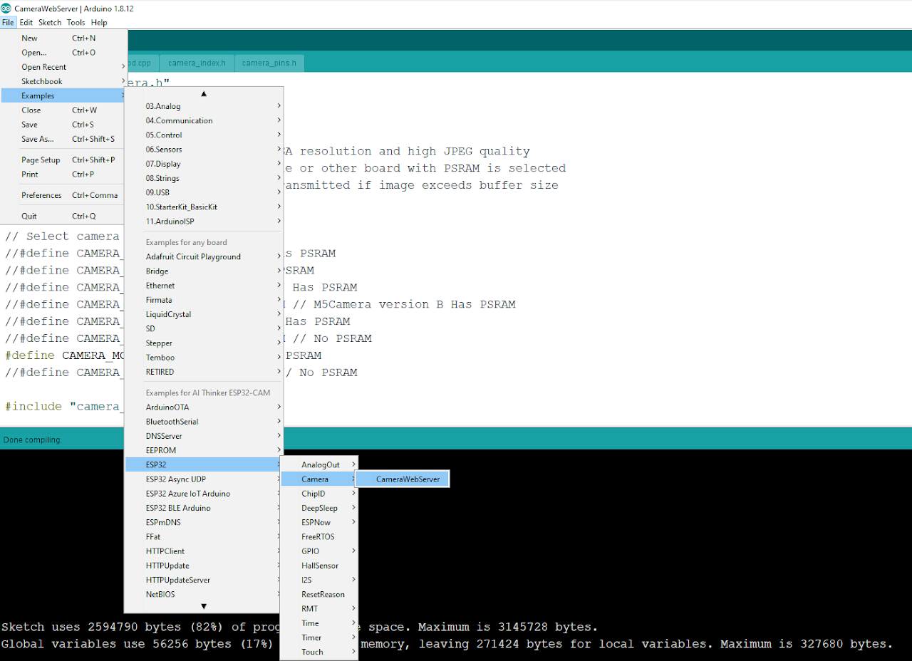Open the Stepper examples submenu

pos(204,343)
